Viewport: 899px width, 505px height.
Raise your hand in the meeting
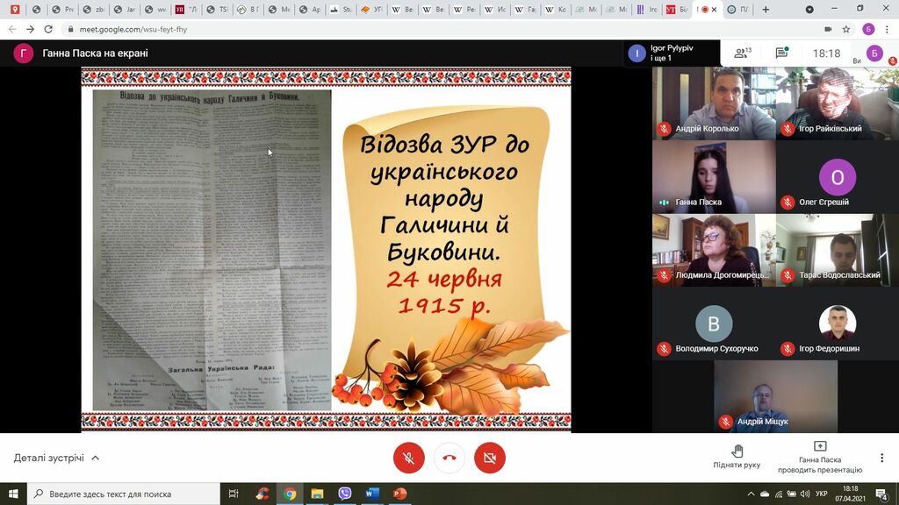click(x=737, y=456)
